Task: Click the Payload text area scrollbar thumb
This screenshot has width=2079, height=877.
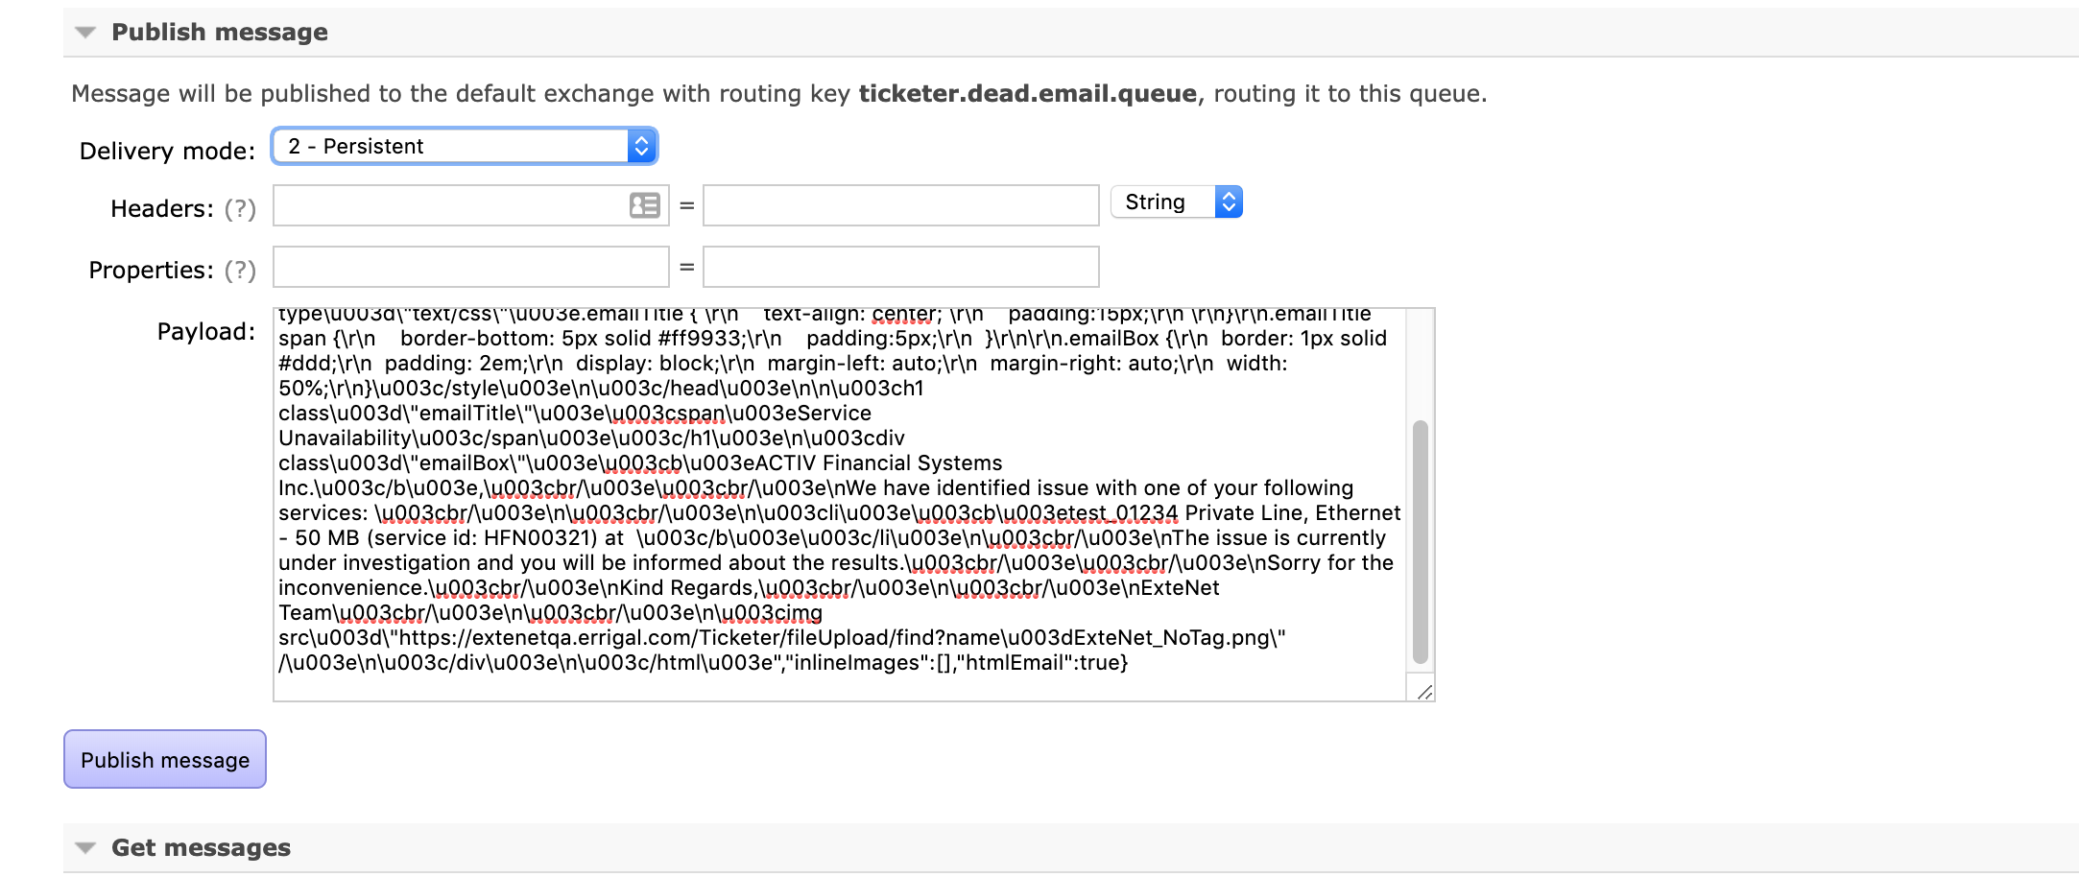Action: tap(1421, 542)
